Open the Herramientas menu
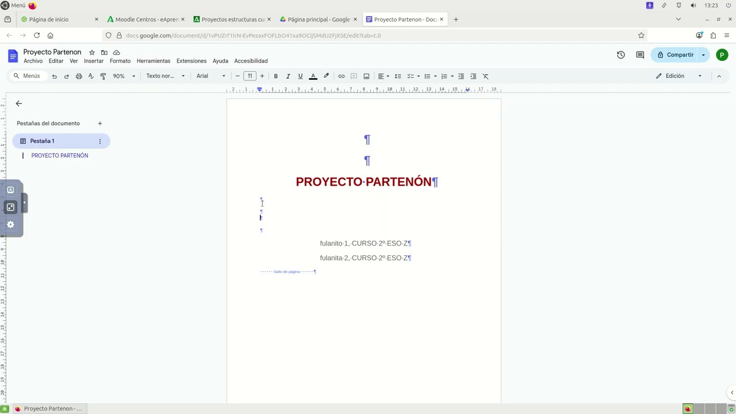Image resolution: width=736 pixels, height=414 pixels. coord(154,61)
